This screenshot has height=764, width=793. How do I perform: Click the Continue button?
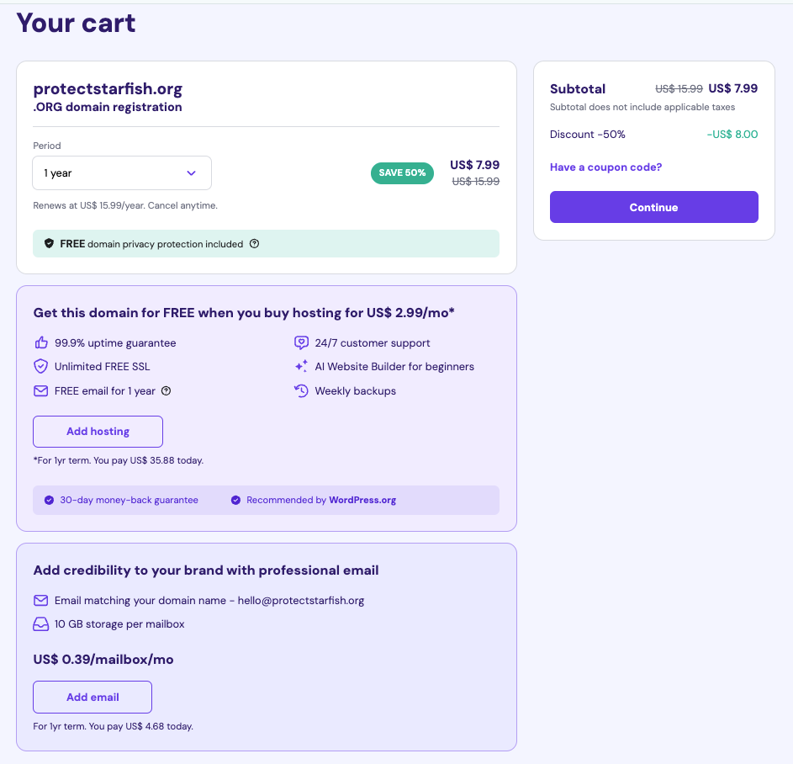point(653,207)
